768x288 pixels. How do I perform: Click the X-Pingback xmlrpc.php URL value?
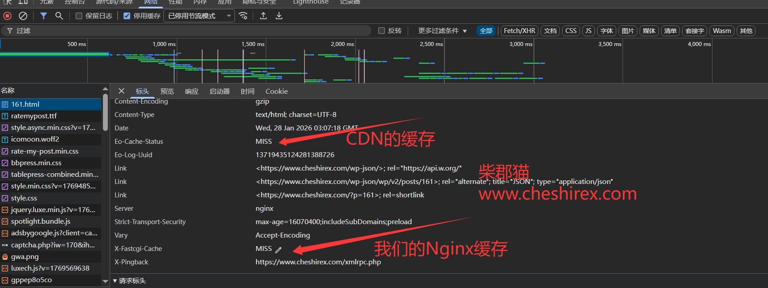pos(318,262)
